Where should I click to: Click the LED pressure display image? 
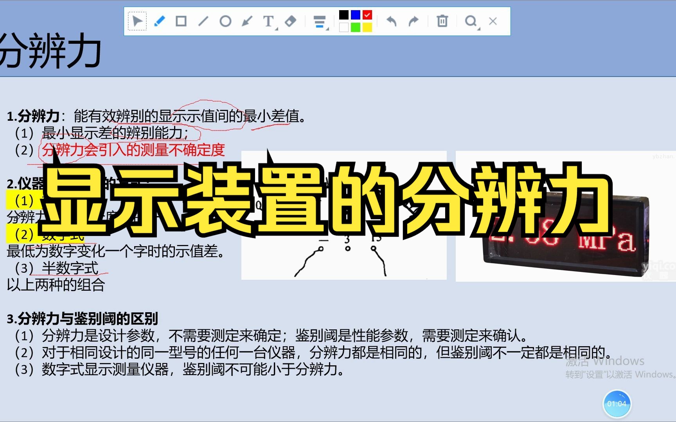566,216
